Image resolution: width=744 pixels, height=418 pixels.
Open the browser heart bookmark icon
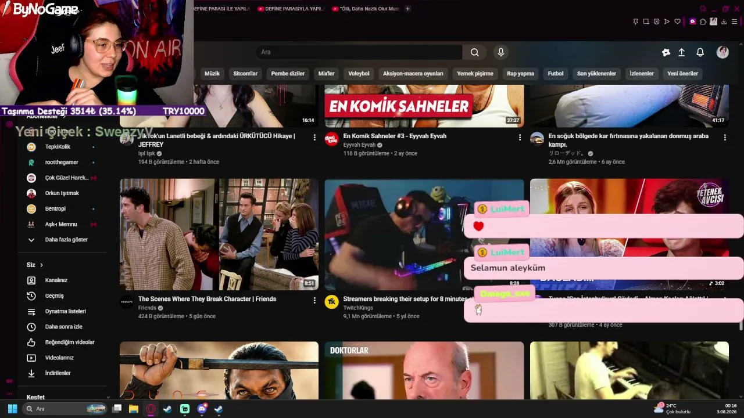click(x=678, y=21)
